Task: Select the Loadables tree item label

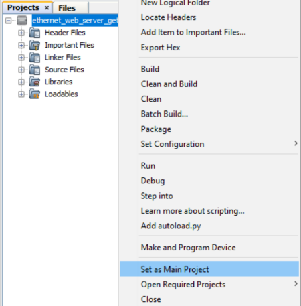Action: 62,94
